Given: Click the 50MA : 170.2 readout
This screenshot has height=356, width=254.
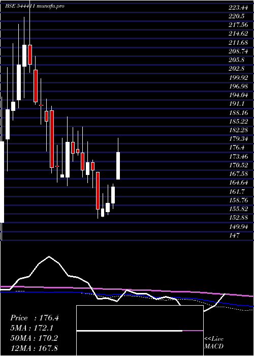Looking at the screenshot, I should (34, 338).
